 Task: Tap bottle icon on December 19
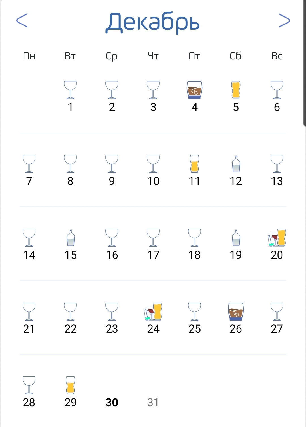(236, 238)
